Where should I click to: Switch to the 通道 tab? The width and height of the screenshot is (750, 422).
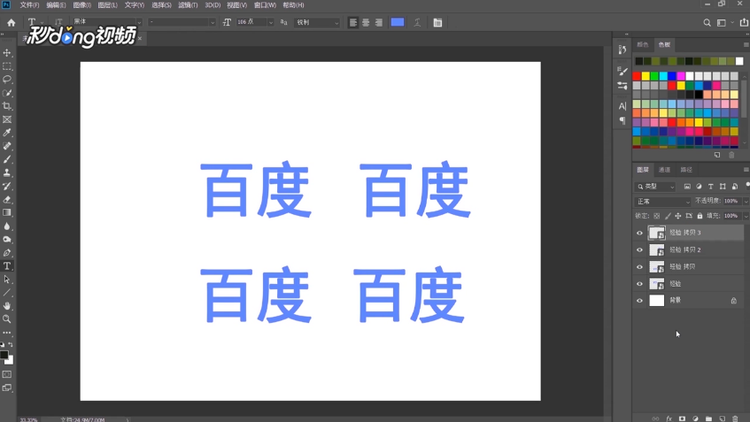point(664,170)
